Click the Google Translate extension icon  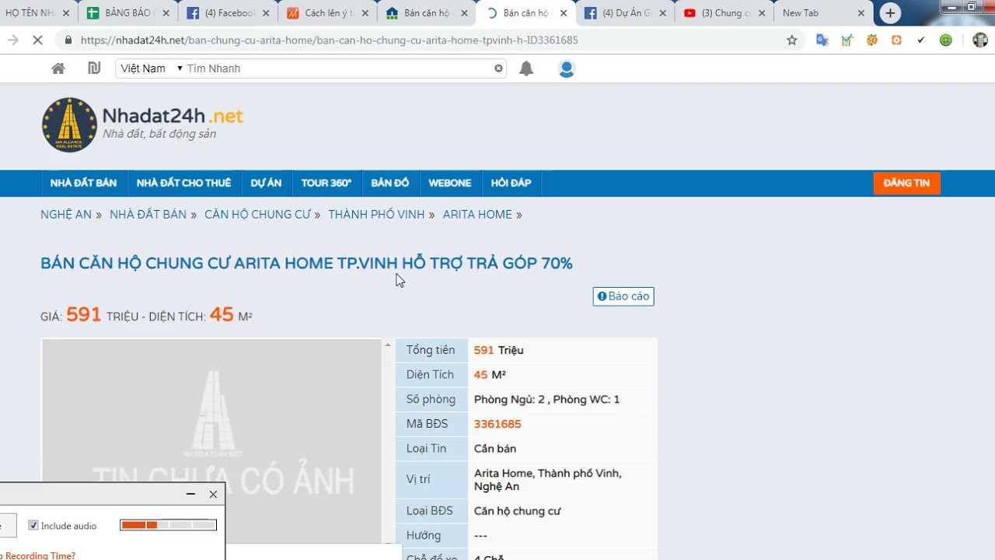(x=822, y=40)
